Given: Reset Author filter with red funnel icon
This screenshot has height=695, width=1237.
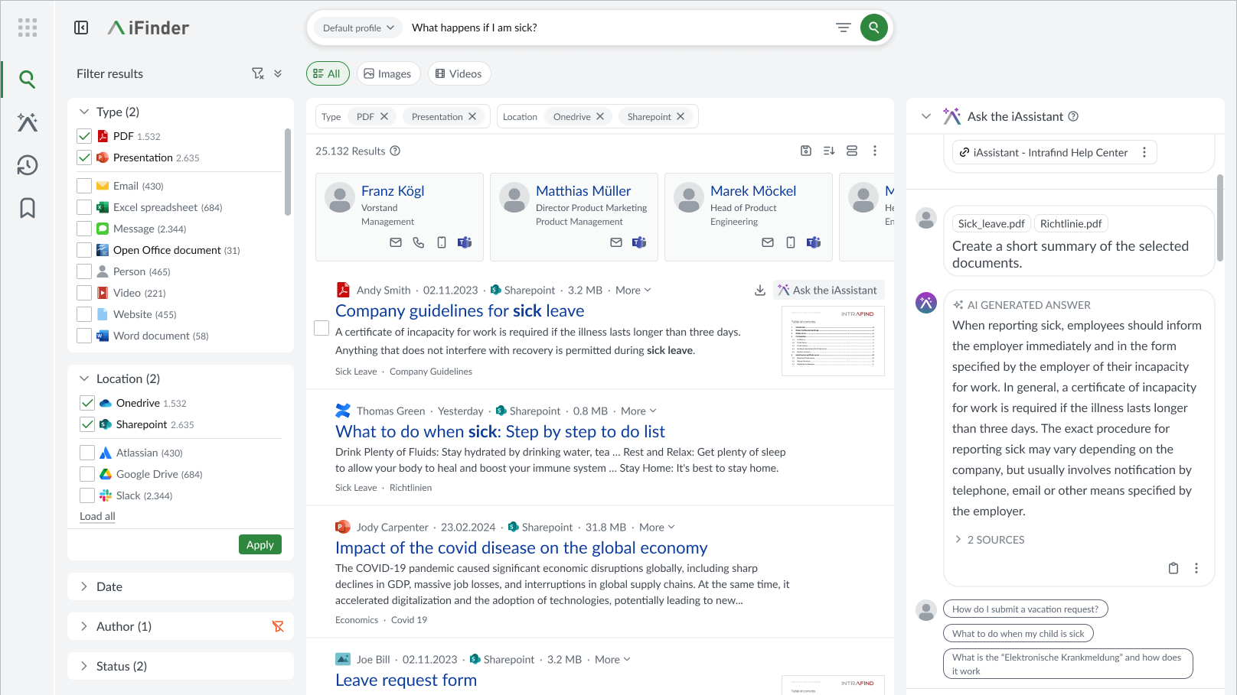Looking at the screenshot, I should 278,626.
